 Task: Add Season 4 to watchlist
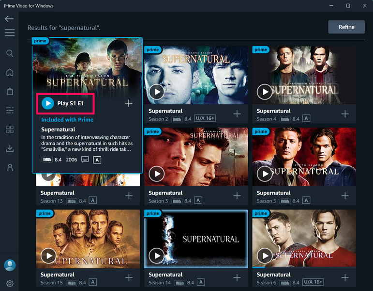click(345, 114)
